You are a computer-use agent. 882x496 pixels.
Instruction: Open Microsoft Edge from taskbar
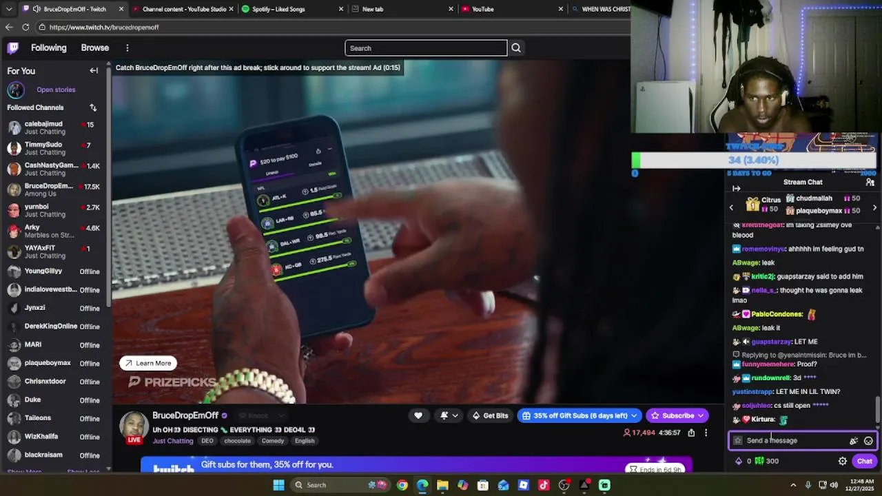pyautogui.click(x=422, y=485)
